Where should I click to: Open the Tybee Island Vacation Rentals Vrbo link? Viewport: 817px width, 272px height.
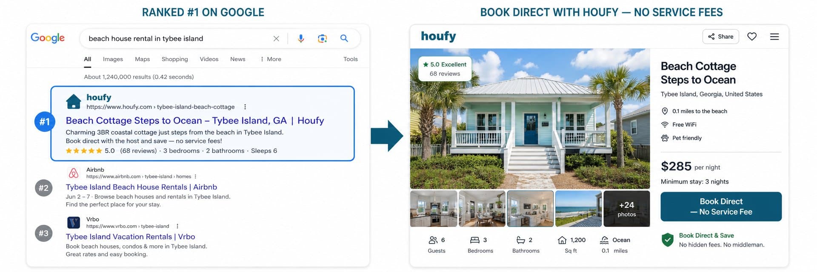[x=130, y=237]
